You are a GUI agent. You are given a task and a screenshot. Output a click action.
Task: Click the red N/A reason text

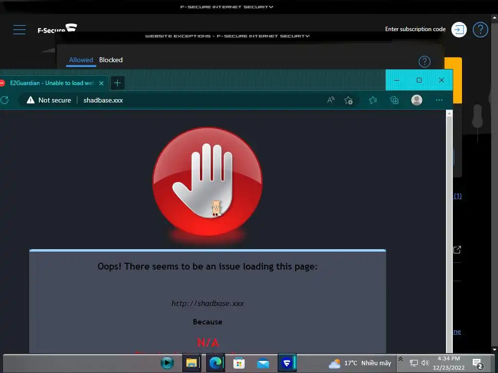pos(208,342)
